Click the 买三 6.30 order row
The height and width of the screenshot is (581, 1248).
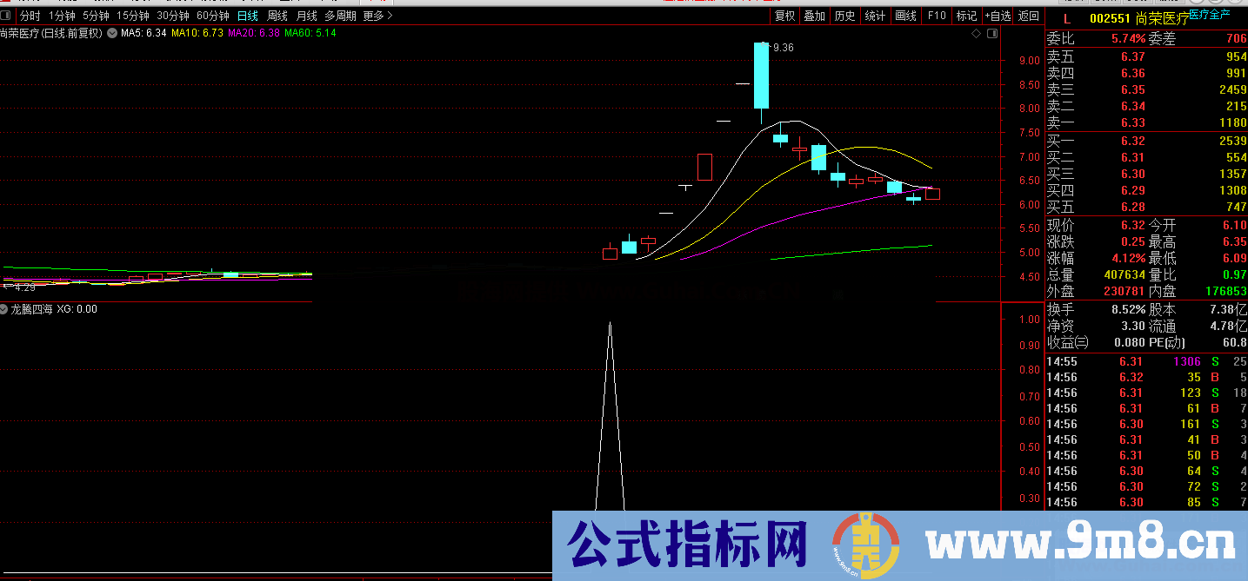pos(1145,174)
